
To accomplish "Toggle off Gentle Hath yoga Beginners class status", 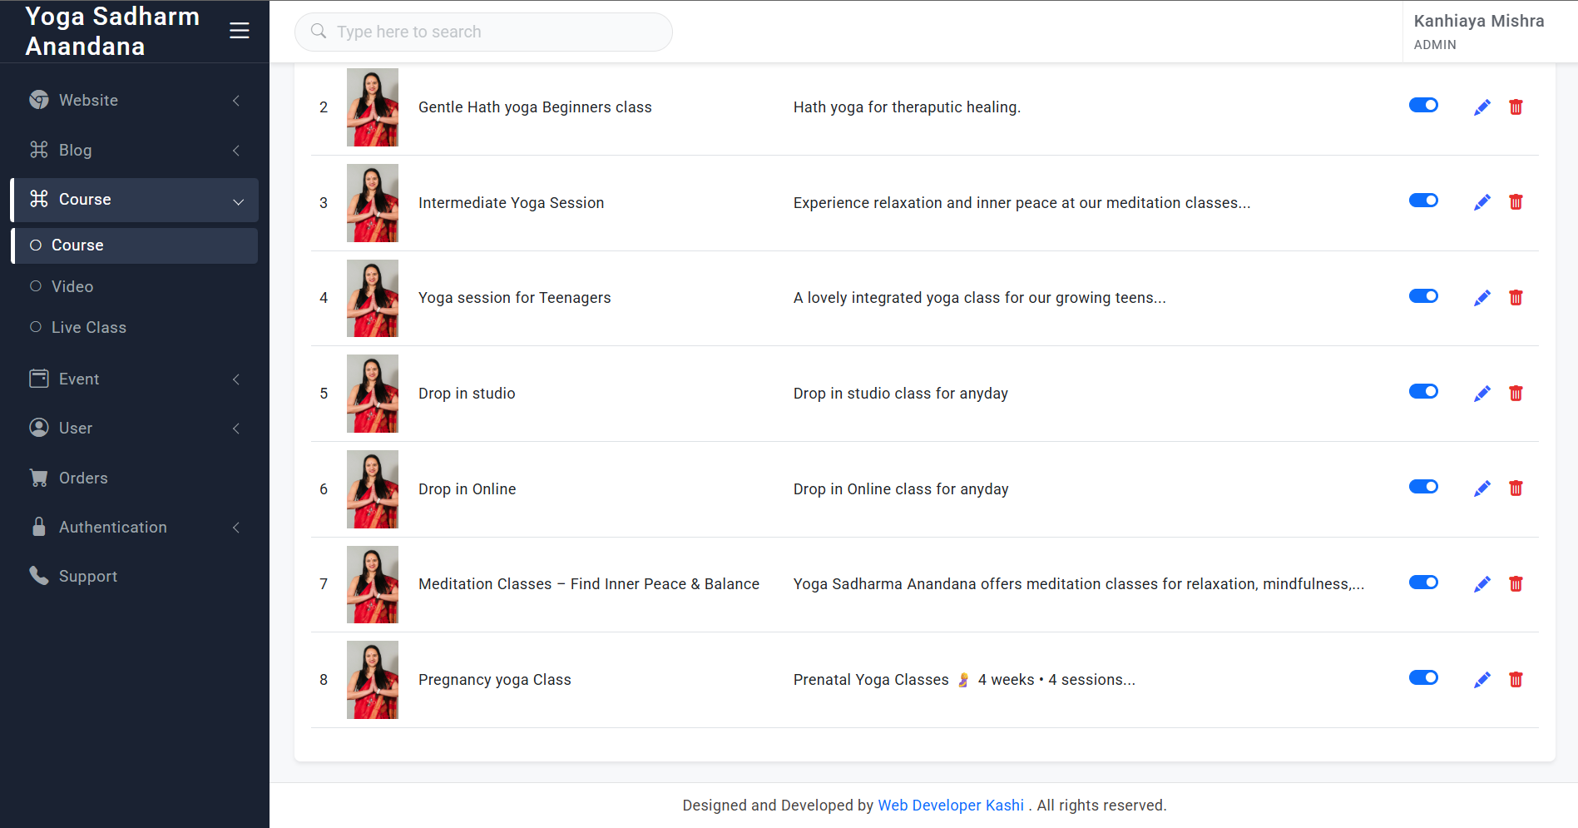I will pos(1423,105).
